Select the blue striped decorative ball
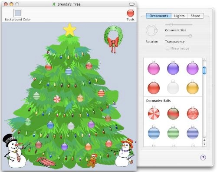 (154, 132)
